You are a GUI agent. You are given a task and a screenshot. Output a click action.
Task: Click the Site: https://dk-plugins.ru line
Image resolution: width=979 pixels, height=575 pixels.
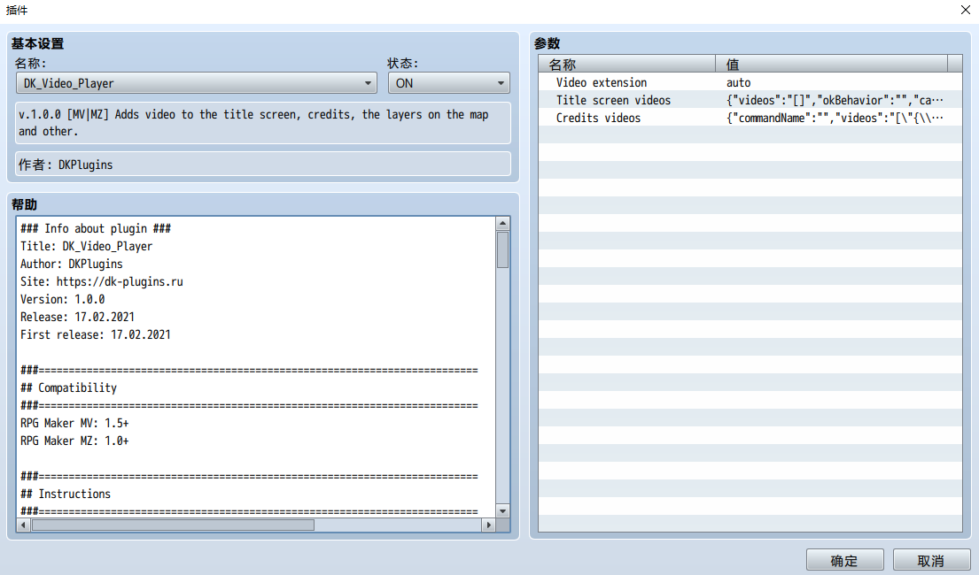[102, 281]
